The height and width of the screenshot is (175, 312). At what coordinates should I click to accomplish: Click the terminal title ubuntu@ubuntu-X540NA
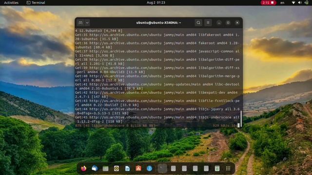158,23
